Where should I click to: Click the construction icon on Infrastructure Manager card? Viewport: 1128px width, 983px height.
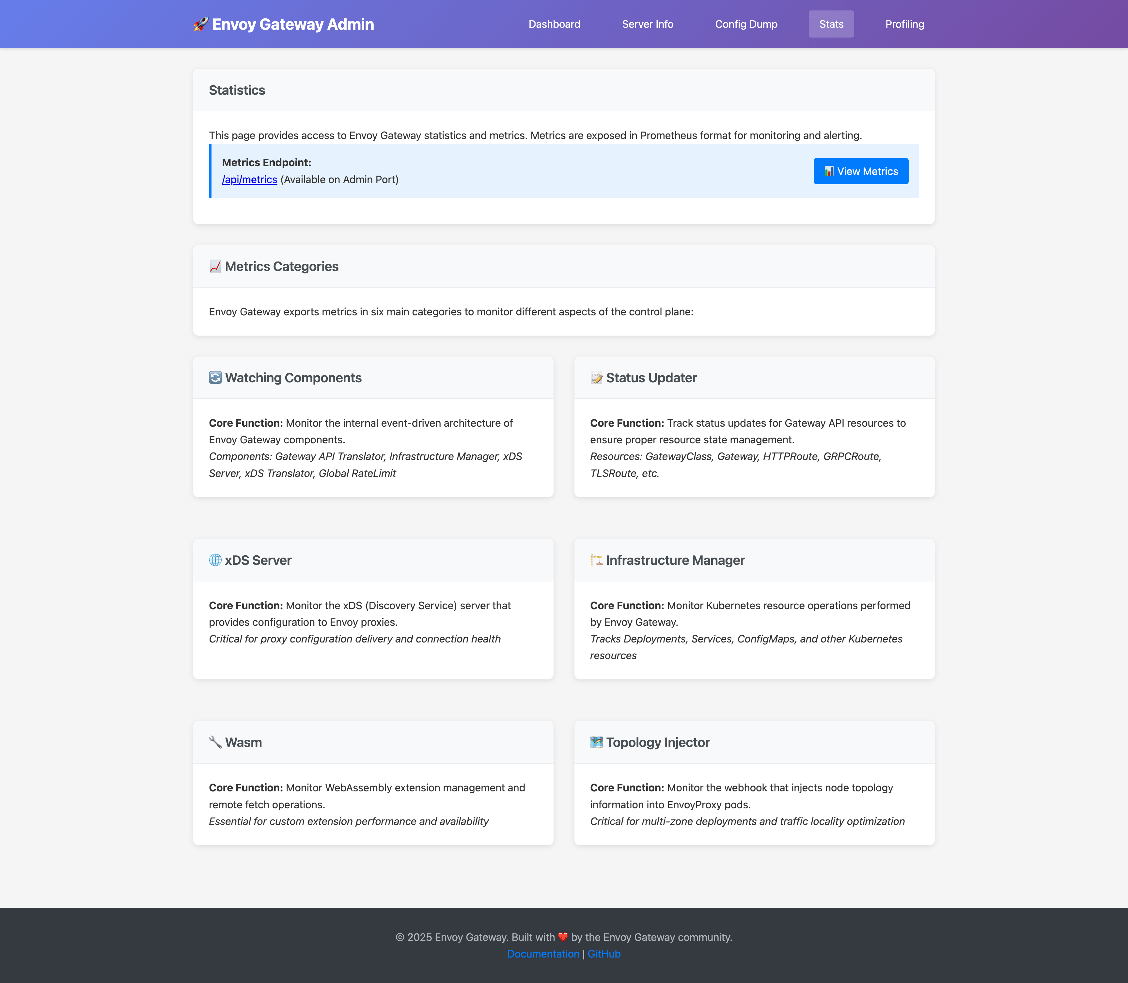596,560
